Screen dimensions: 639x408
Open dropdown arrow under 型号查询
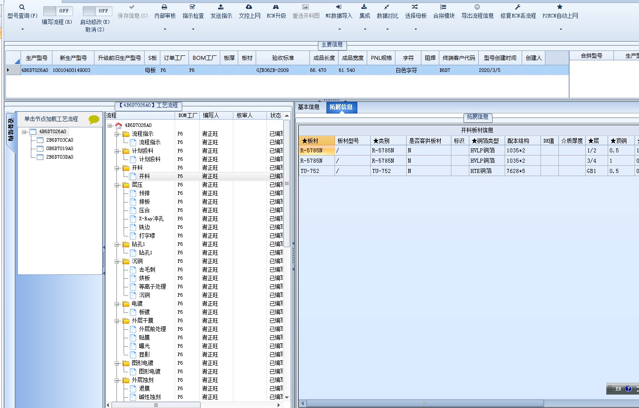click(x=22, y=29)
